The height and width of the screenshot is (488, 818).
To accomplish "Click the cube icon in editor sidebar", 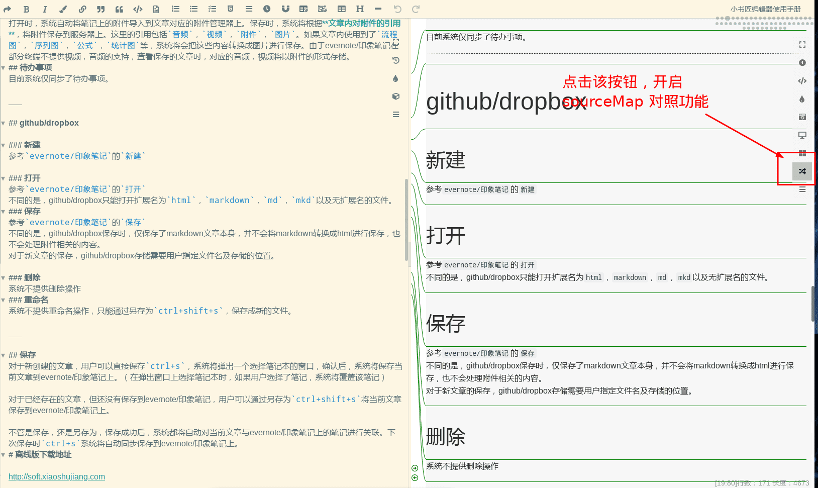I will (x=396, y=96).
